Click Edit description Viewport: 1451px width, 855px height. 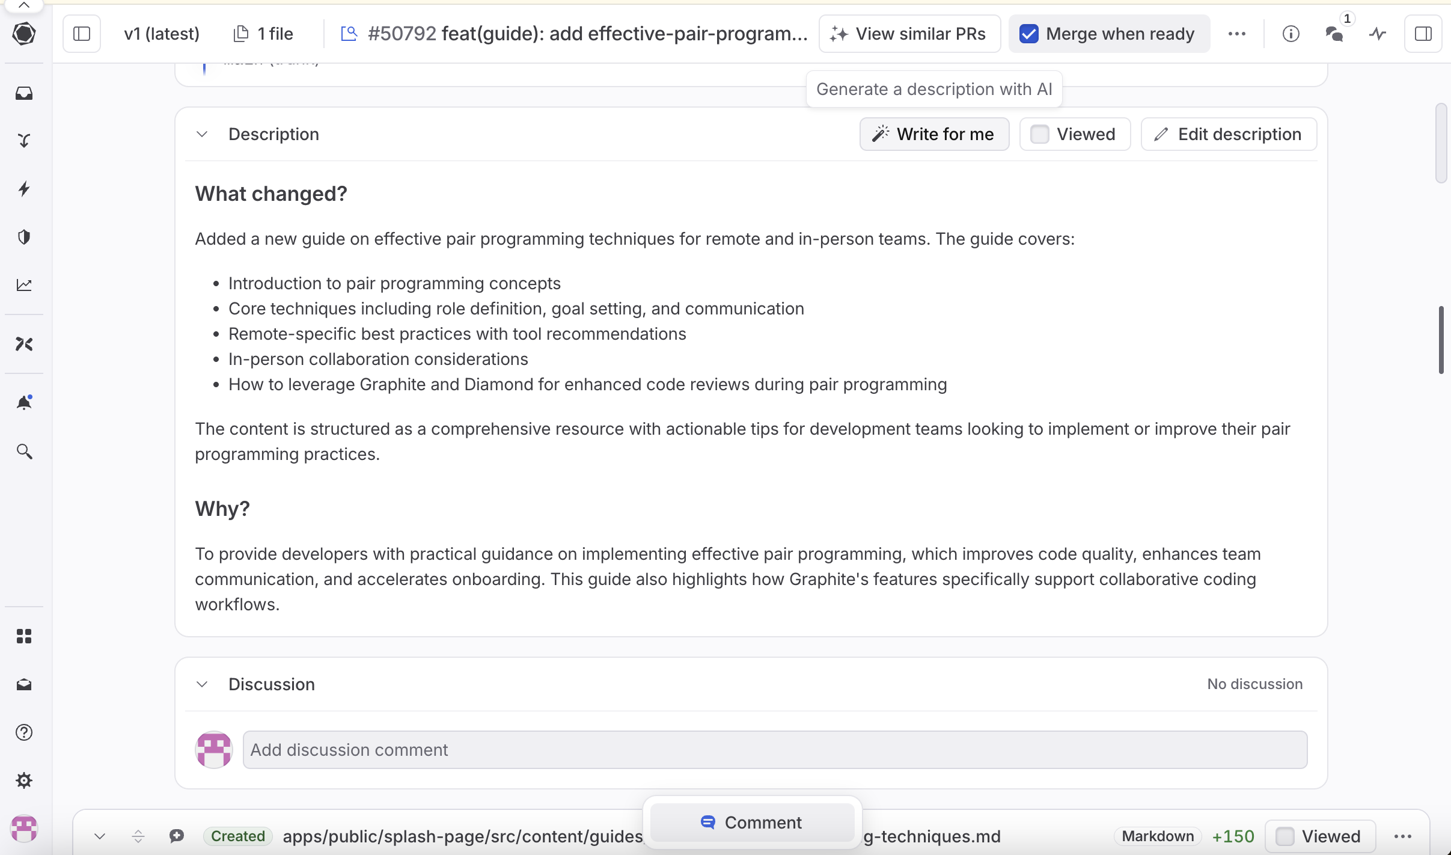1228,133
